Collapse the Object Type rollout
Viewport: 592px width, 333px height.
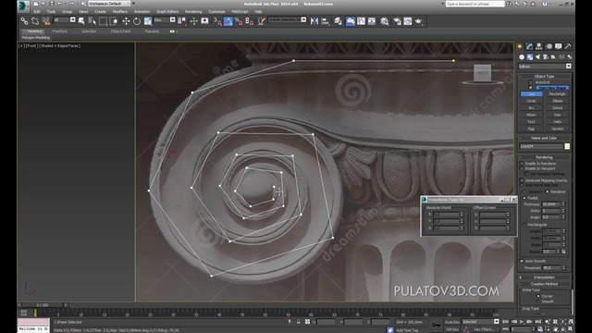(x=544, y=76)
